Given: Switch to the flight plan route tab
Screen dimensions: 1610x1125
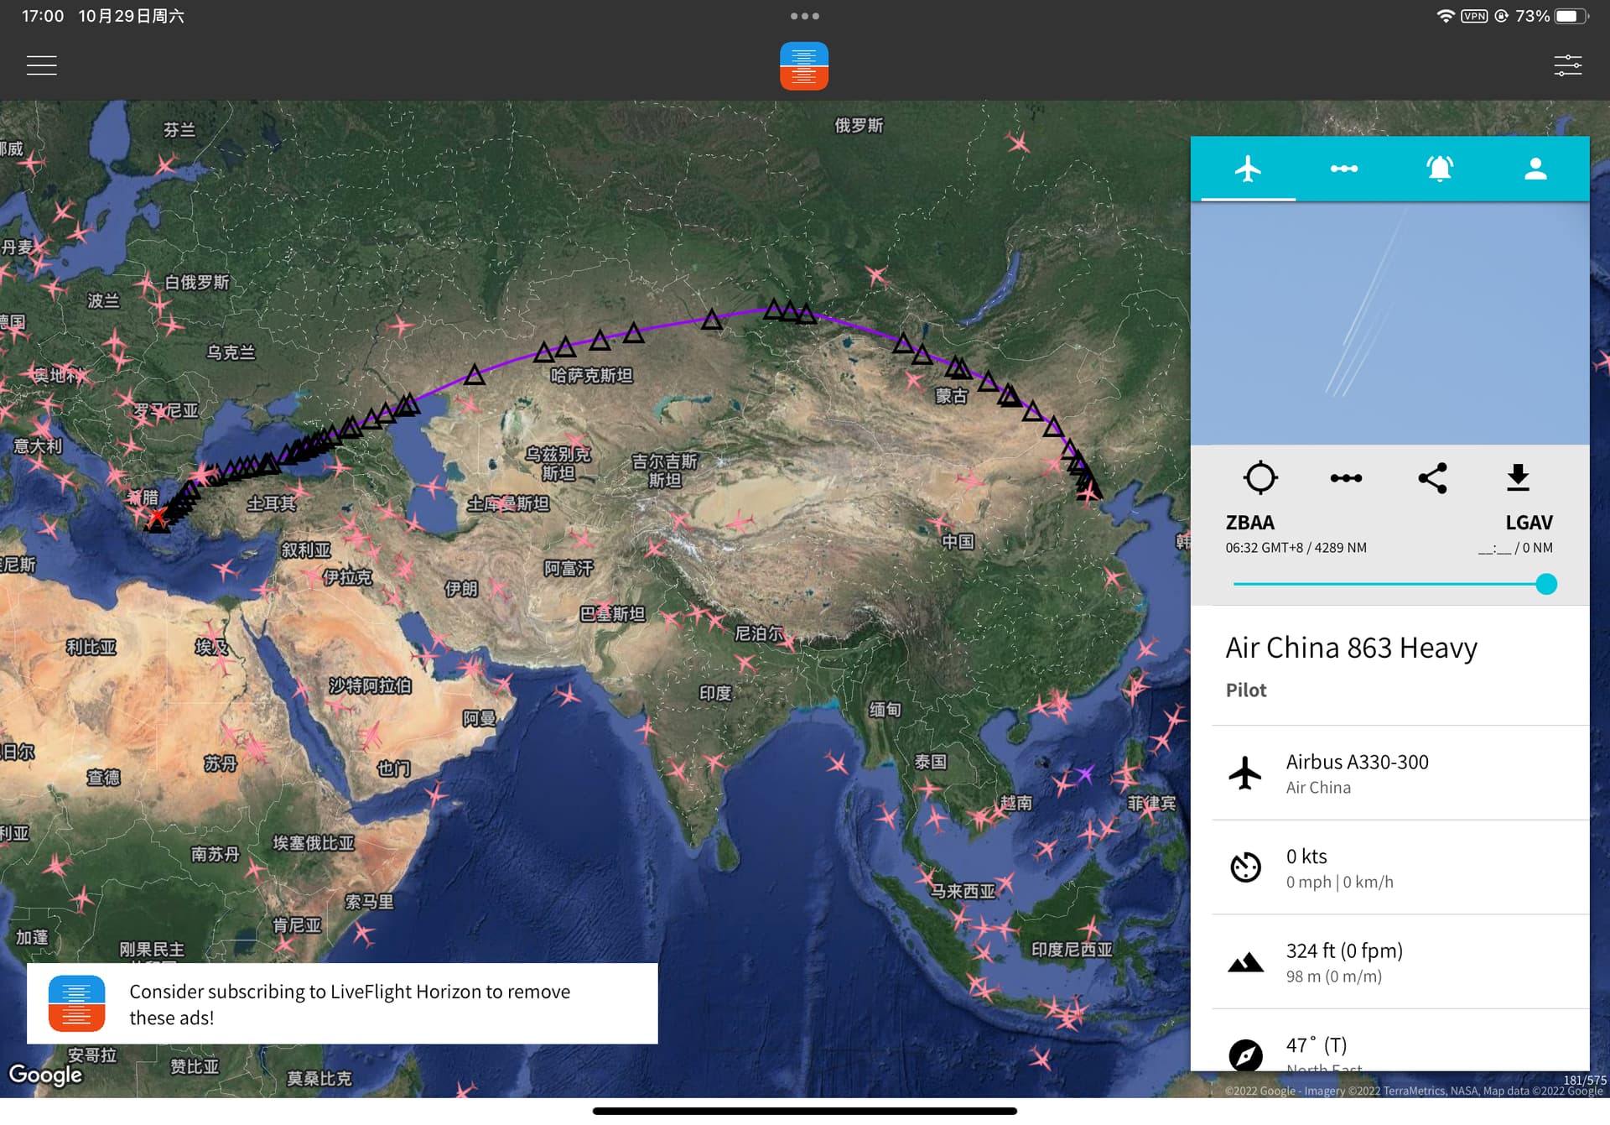Looking at the screenshot, I should 1343,169.
